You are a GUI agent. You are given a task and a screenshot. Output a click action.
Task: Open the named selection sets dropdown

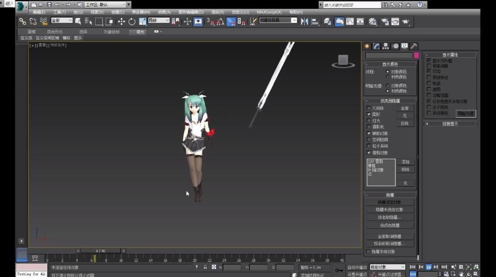point(278,20)
